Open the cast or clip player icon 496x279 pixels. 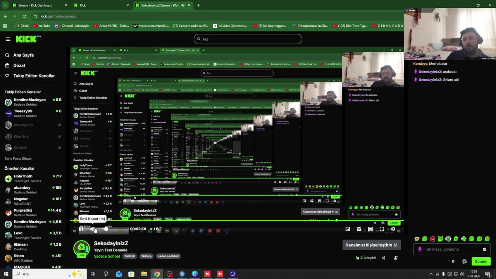359,229
